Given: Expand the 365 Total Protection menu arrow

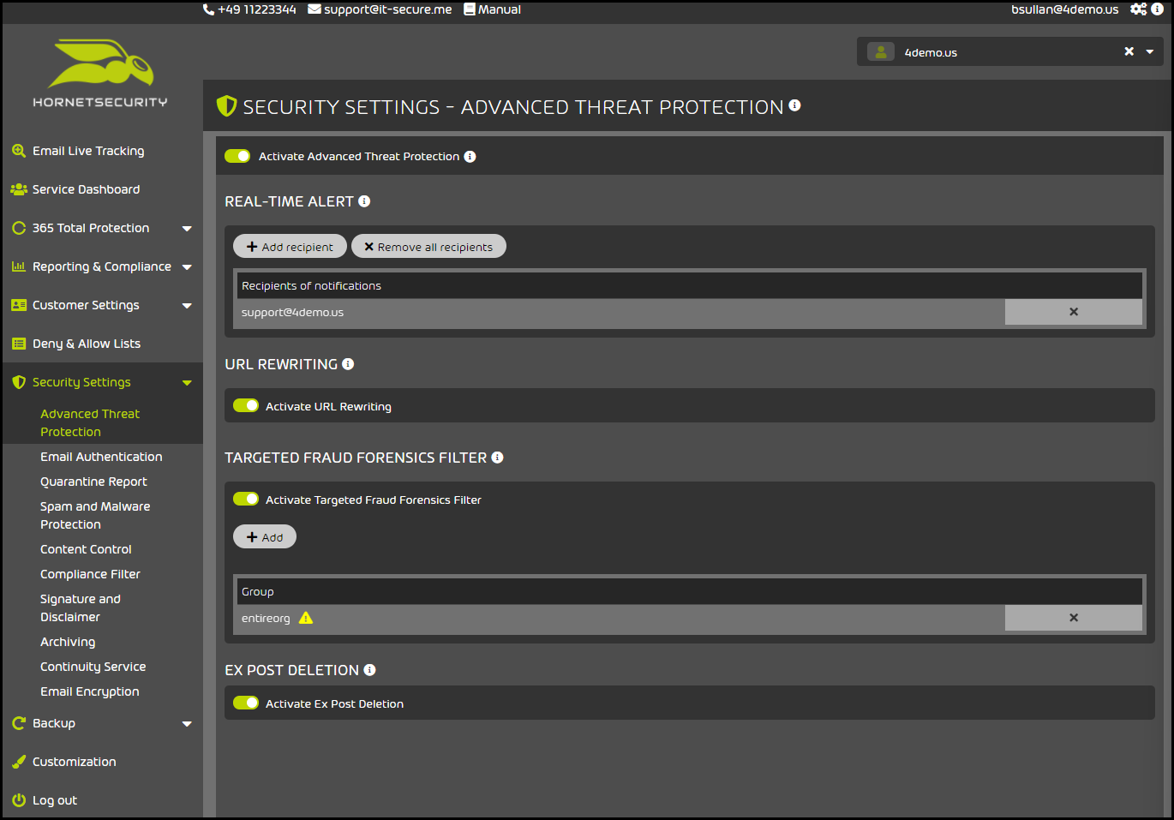Looking at the screenshot, I should coord(187,229).
